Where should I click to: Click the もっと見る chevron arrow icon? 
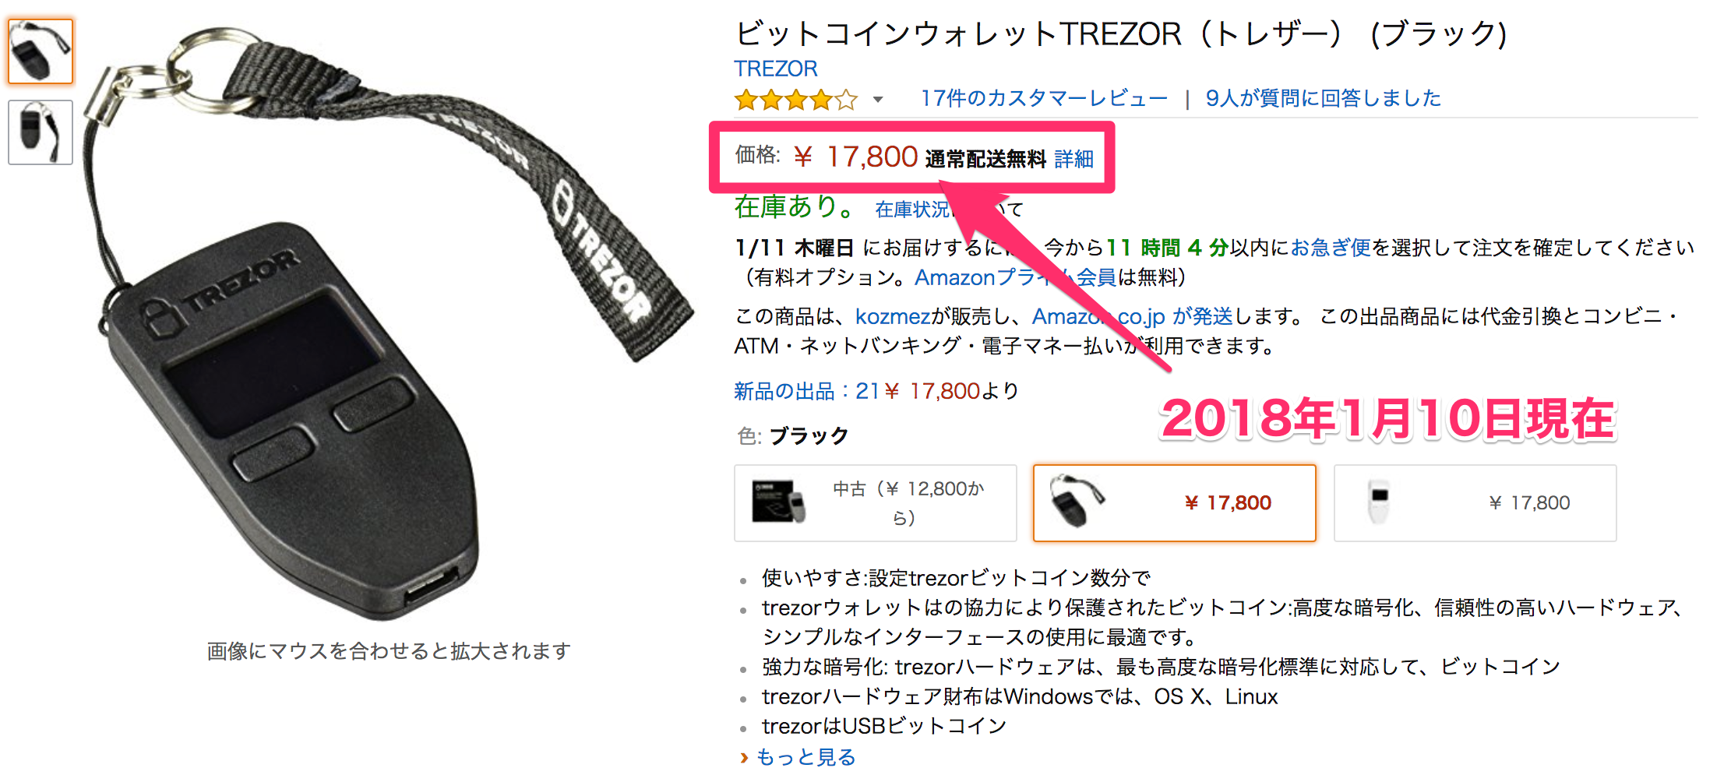tap(744, 757)
